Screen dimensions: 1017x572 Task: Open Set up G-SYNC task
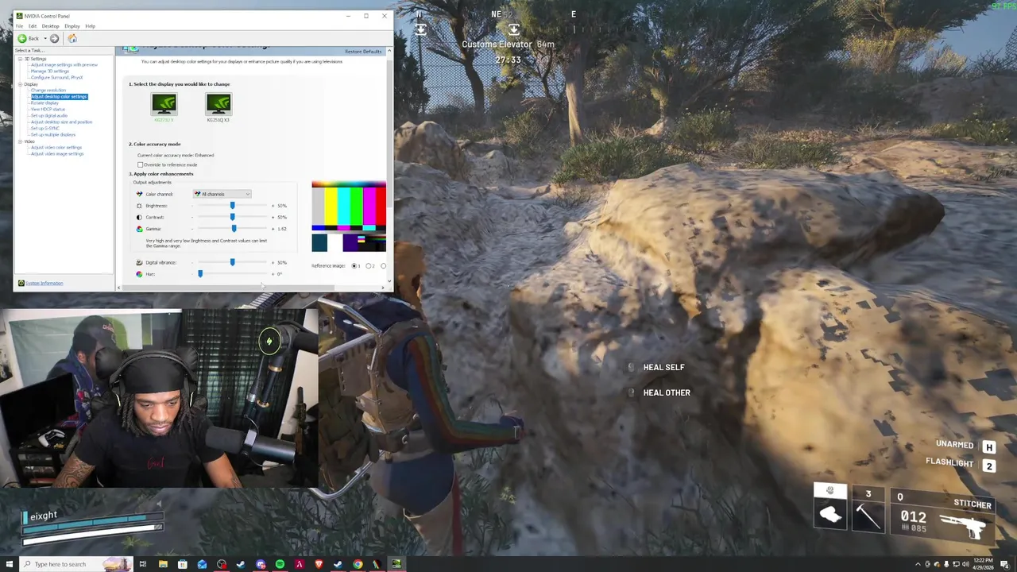point(45,128)
